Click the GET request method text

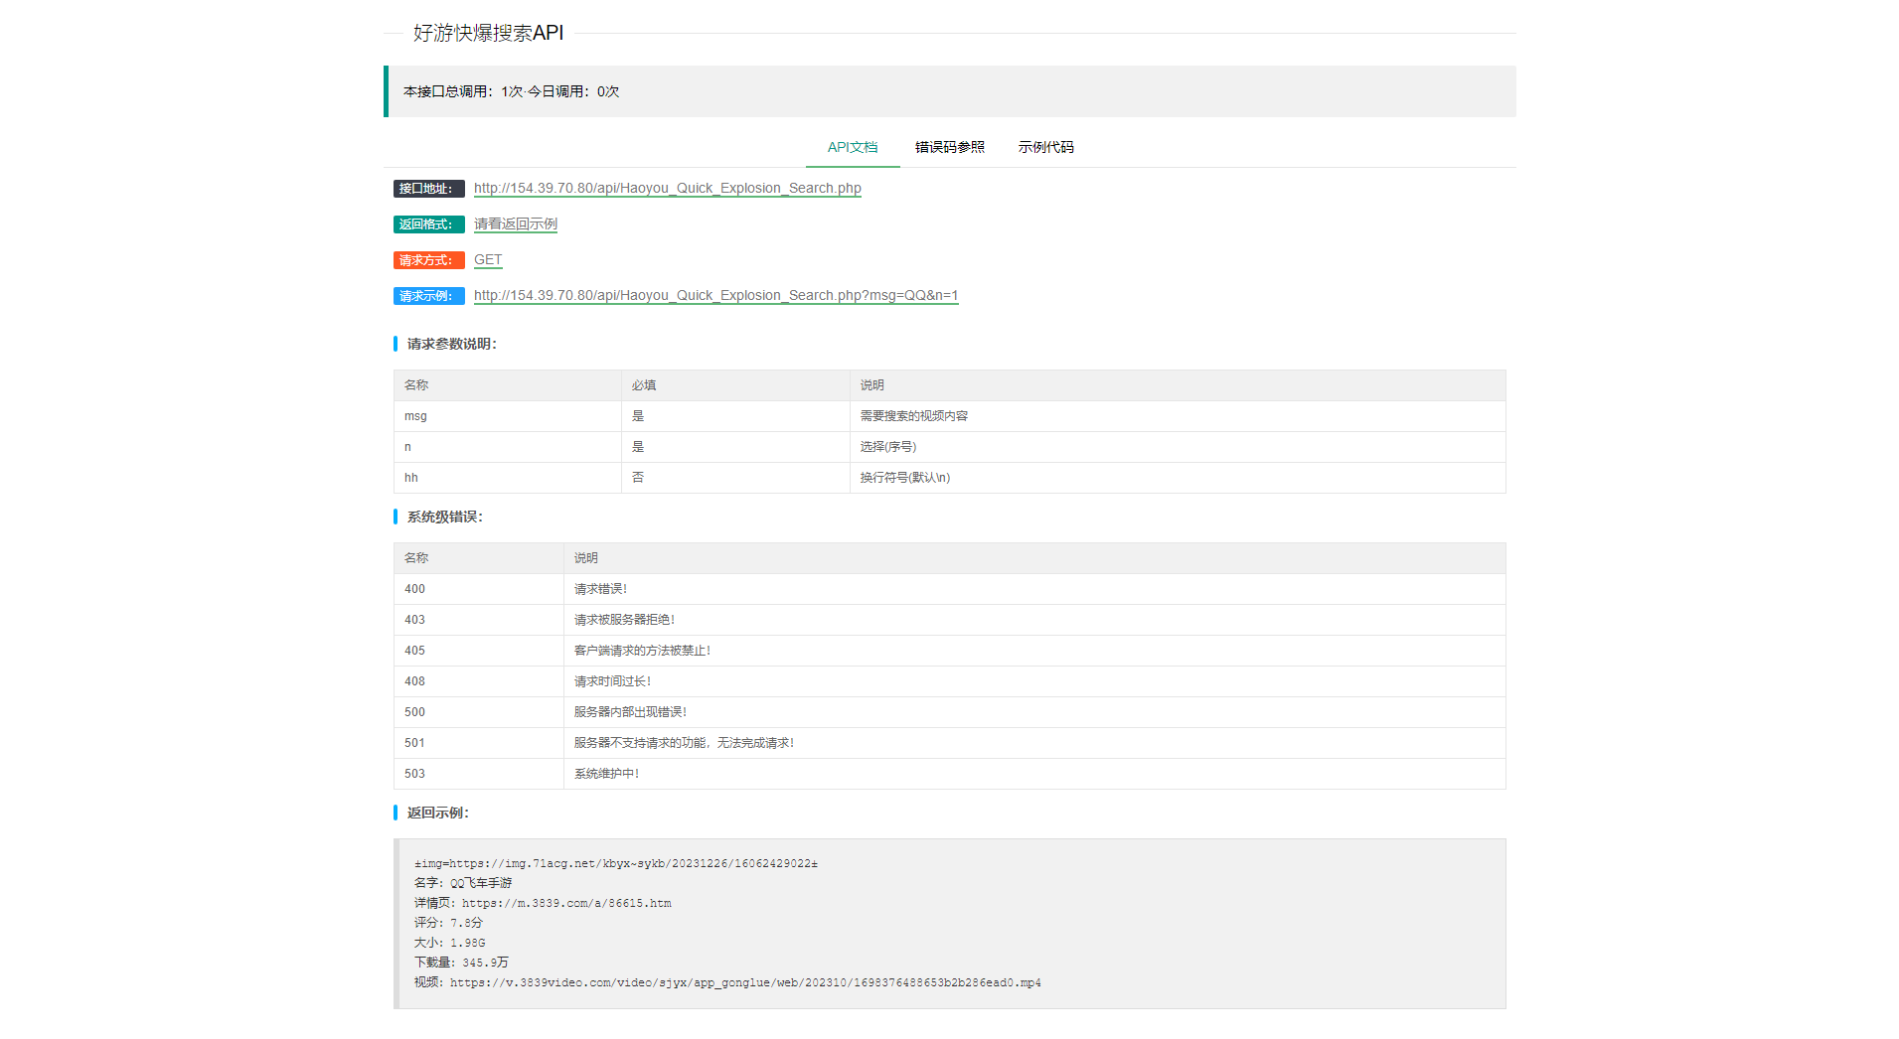tap(487, 259)
